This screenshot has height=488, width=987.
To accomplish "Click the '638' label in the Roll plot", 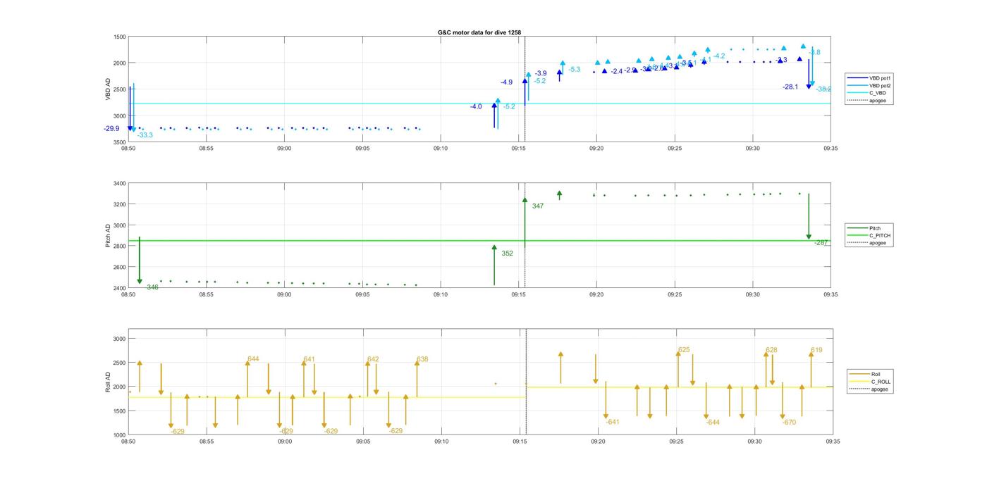I will point(422,359).
